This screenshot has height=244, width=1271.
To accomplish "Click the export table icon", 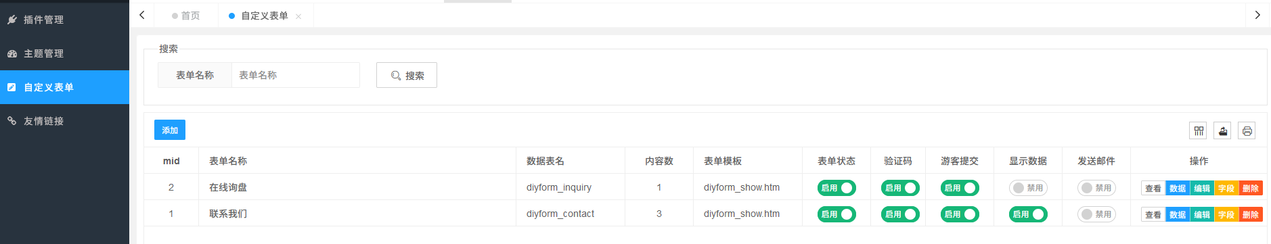I will [x=1222, y=130].
